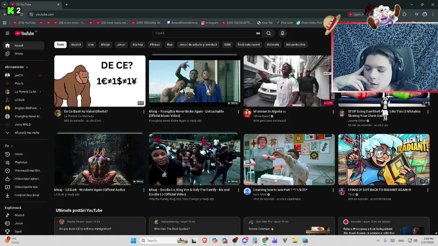Open Conținut descărcat in the sidebar
The image size is (438, 246).
pos(23,195)
